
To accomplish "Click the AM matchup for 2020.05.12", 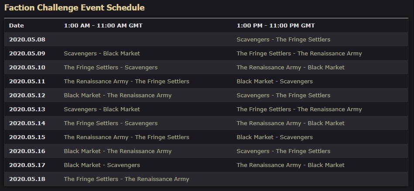I will click(118, 95).
